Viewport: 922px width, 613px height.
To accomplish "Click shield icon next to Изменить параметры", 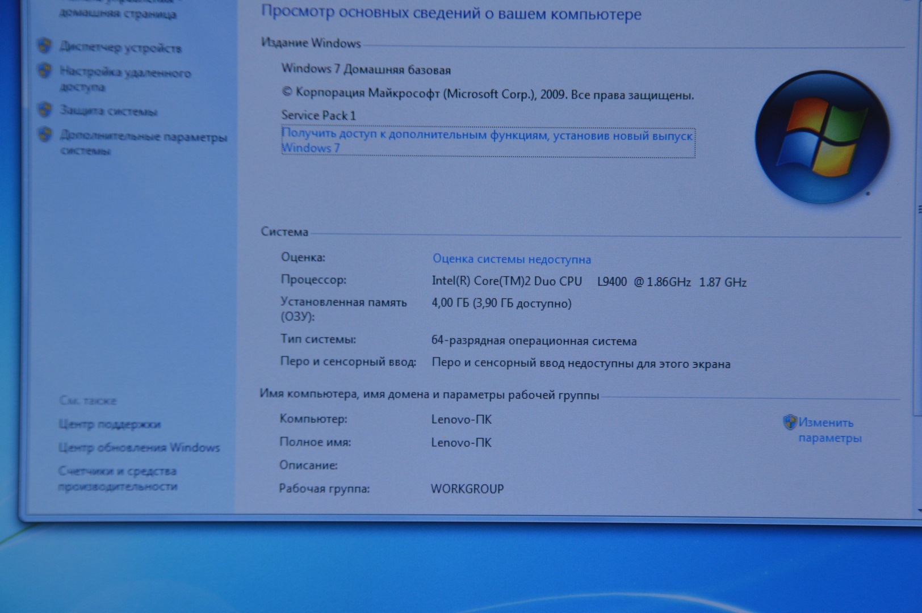I will (x=790, y=422).
